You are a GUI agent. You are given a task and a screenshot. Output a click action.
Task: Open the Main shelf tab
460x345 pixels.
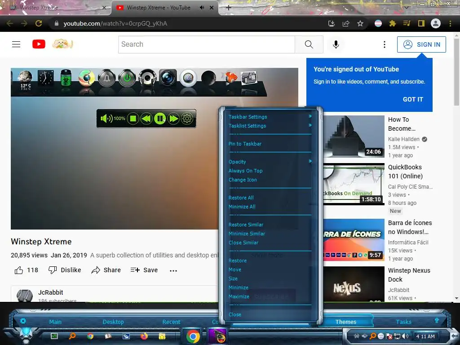click(x=55, y=322)
